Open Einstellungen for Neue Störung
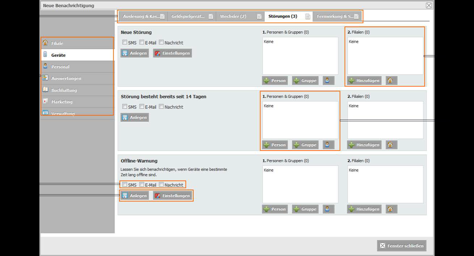Screen dimensions: 474x256 coord(172,53)
